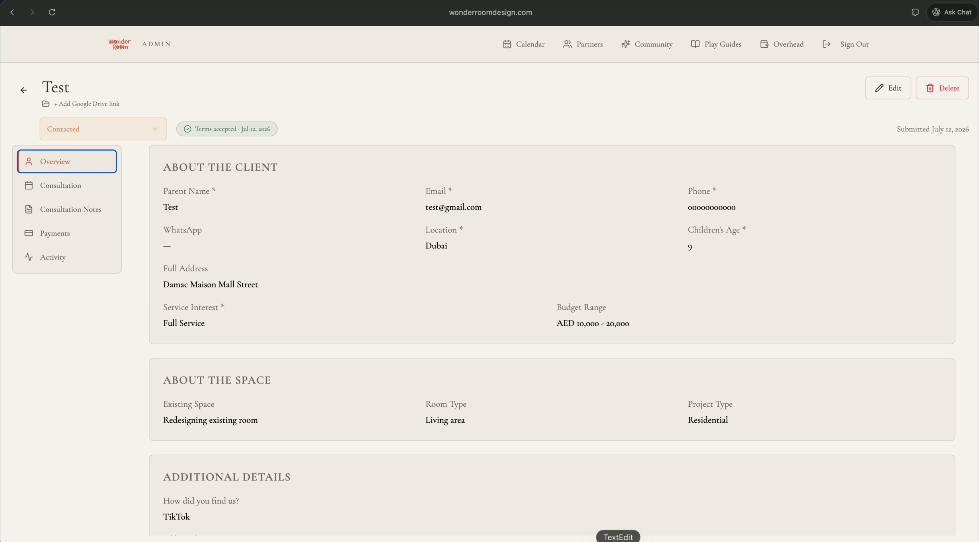Click budget AED 10,000 - 20,000
The height and width of the screenshot is (542, 979).
(x=593, y=323)
